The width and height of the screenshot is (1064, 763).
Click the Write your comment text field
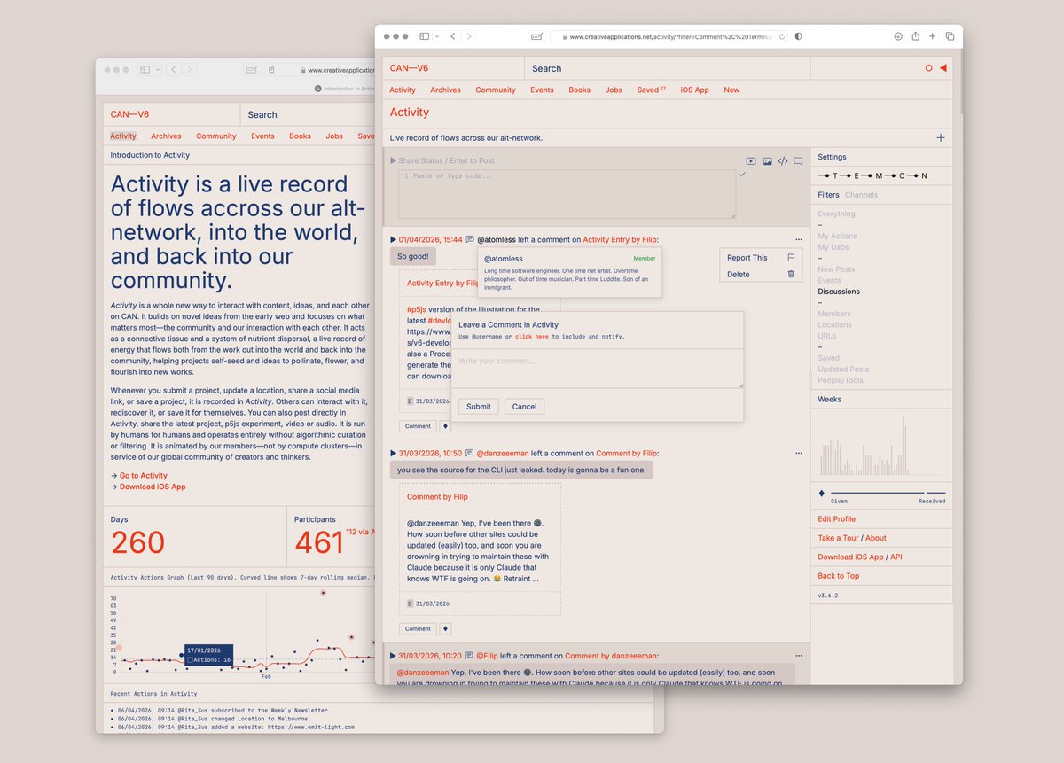coord(598,369)
